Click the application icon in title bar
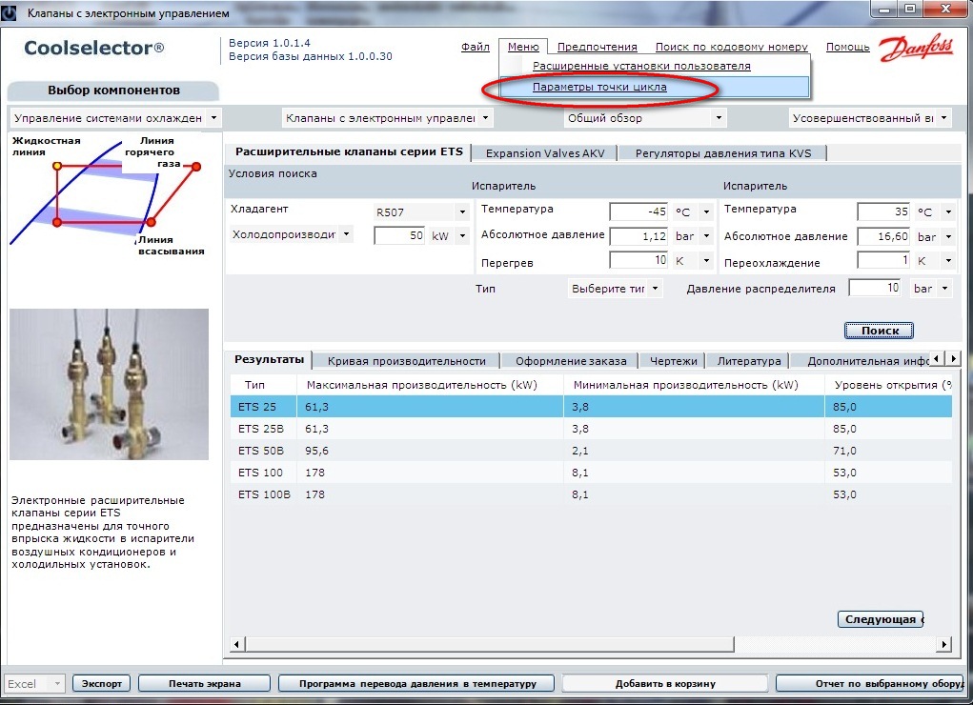973x705 pixels. 9,12
